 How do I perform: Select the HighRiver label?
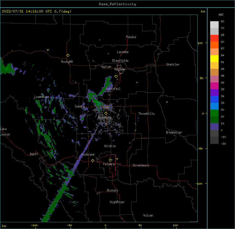(117, 202)
